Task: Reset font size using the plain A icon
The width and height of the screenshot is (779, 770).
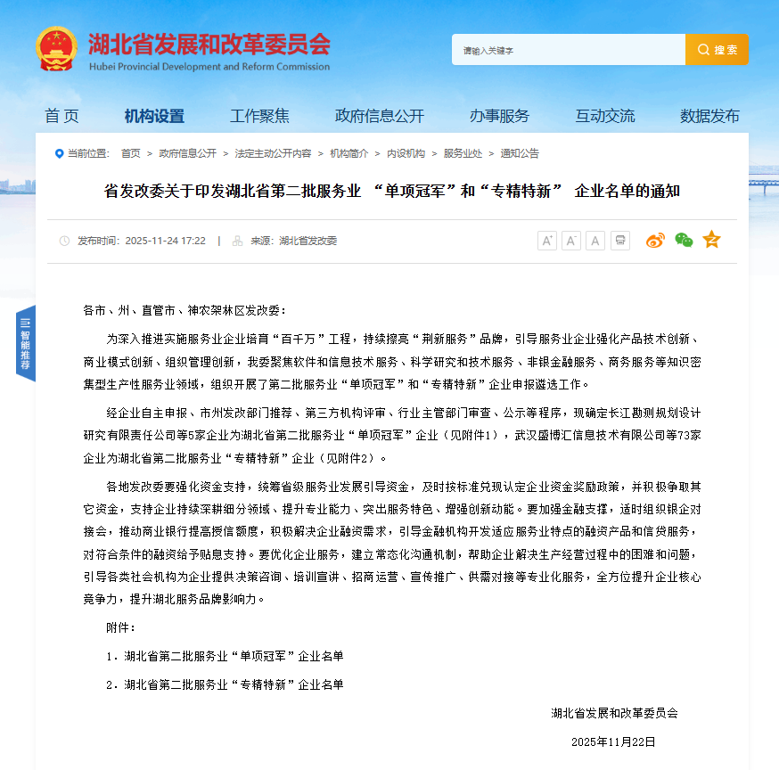Action: tap(594, 240)
